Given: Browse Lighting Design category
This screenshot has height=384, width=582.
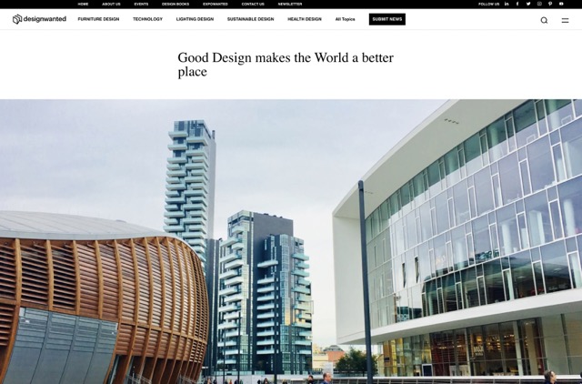Looking at the screenshot, I should (x=195, y=19).
